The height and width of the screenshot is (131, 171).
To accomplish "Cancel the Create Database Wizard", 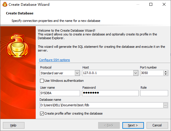I will (157, 125).
